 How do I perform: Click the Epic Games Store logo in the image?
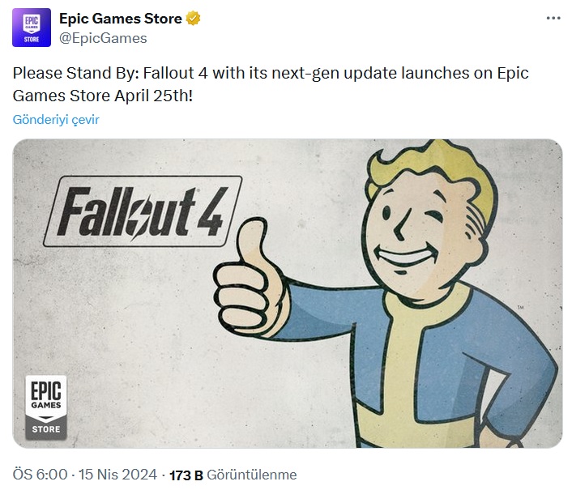(x=46, y=407)
